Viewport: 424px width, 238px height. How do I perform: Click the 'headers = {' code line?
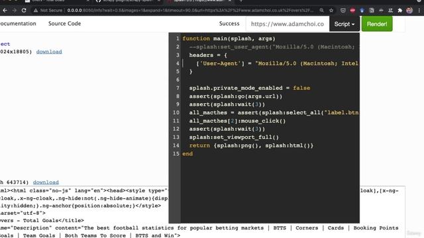click(208, 55)
